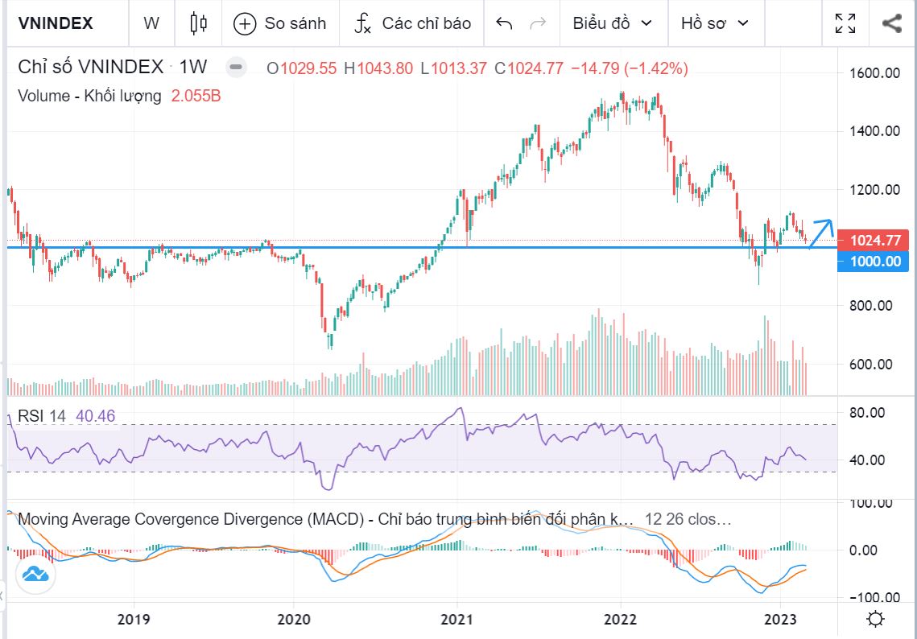
Task: Click the current price label 1024.77
Action: coord(874,241)
